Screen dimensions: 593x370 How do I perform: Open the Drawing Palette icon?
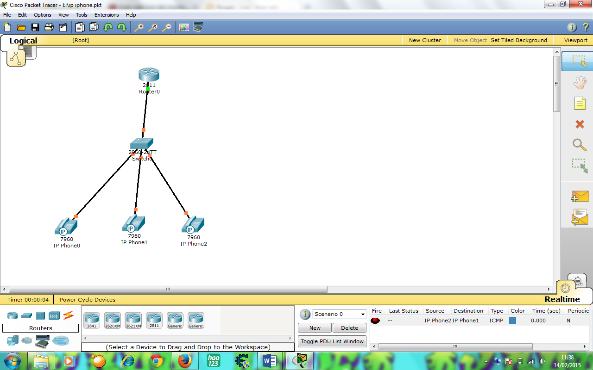point(184,27)
